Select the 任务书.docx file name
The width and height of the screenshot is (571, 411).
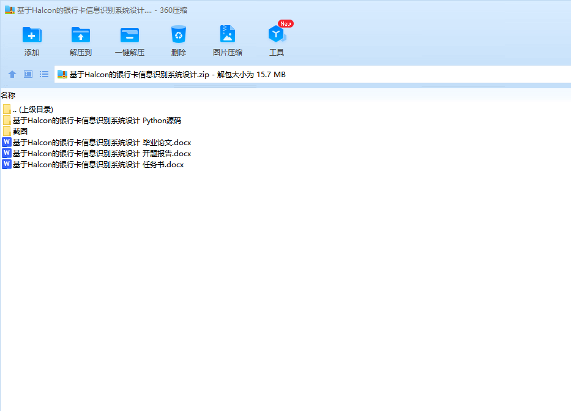tap(99, 165)
